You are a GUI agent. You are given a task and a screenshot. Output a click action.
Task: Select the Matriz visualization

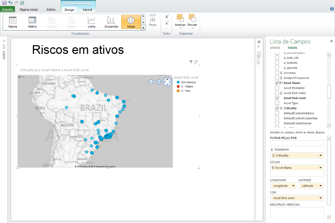pyautogui.click(x=32, y=22)
